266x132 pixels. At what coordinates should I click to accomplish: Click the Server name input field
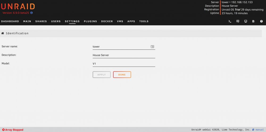click(x=124, y=47)
